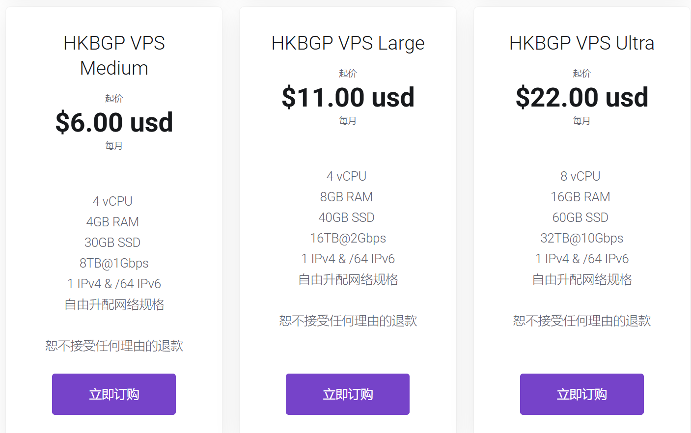Select the HKBGP VPS Ultra heading
Screen dimensions: 691x433
point(582,43)
